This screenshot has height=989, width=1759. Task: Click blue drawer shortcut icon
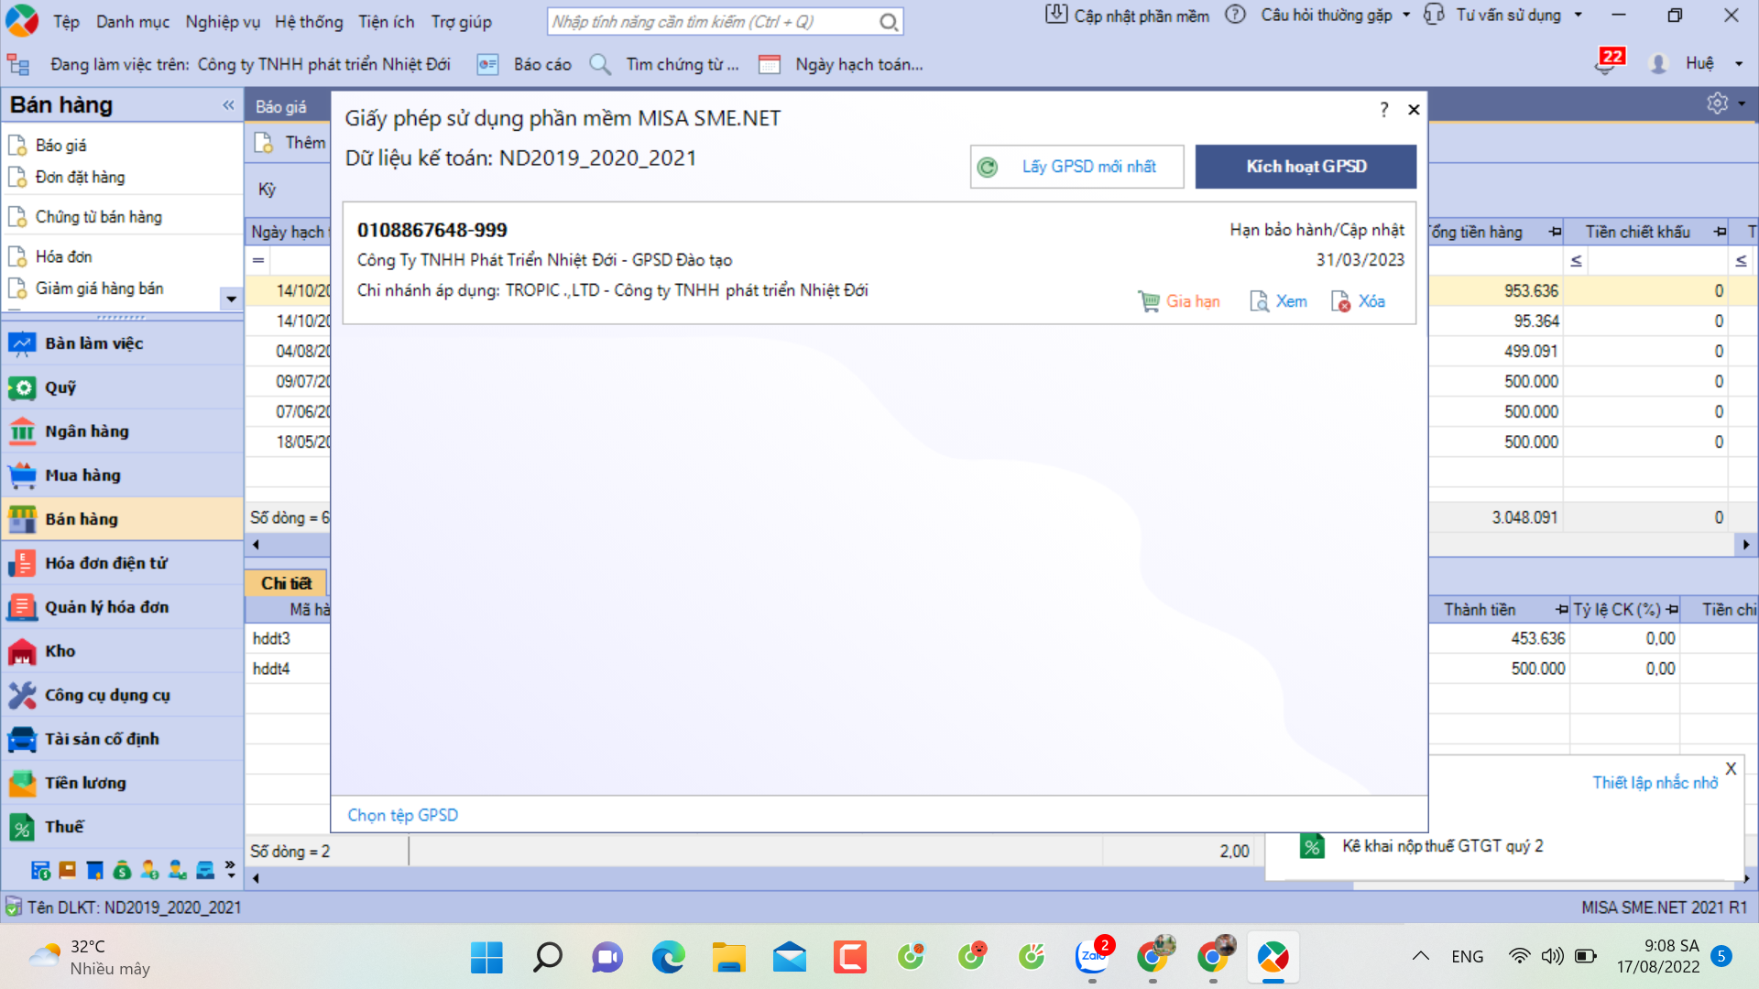click(x=205, y=870)
